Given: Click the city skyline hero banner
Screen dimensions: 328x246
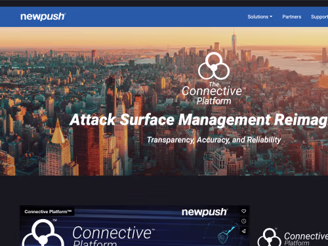Looking at the screenshot, I should [164, 101].
